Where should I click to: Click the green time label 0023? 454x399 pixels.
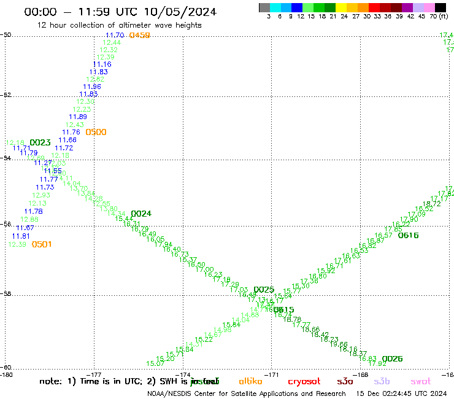[x=40, y=142]
